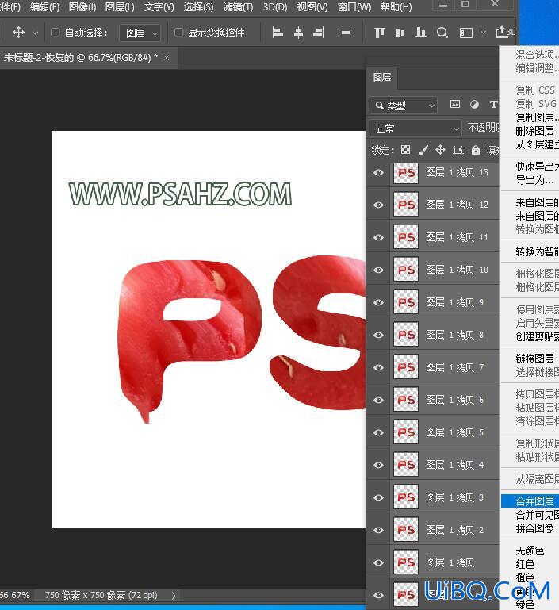Click align top edges icon
Viewport: 559px width, 610px height.
point(379,33)
